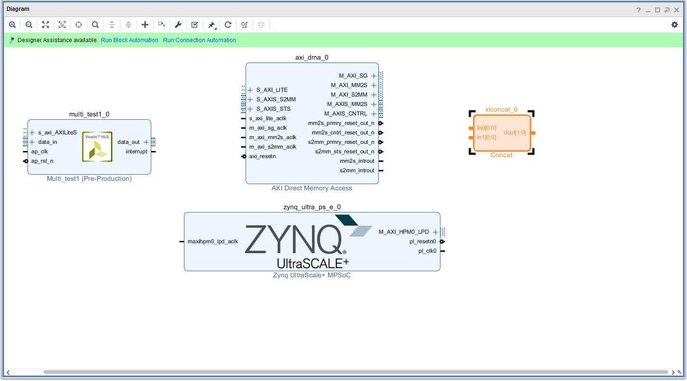This screenshot has width=687, height=381.
Task: Select the Diagram tab title
Action: click(18, 9)
